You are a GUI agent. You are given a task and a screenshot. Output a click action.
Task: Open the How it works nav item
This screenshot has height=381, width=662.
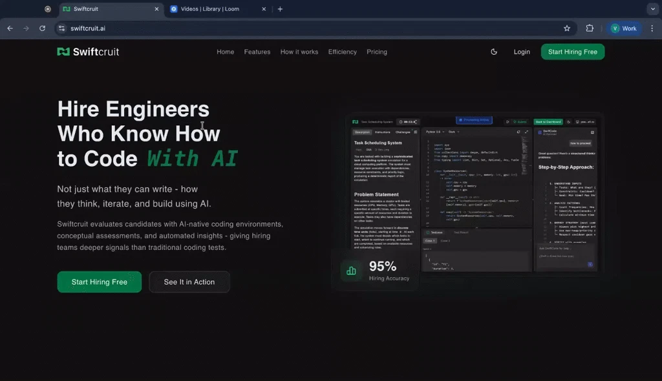point(299,52)
